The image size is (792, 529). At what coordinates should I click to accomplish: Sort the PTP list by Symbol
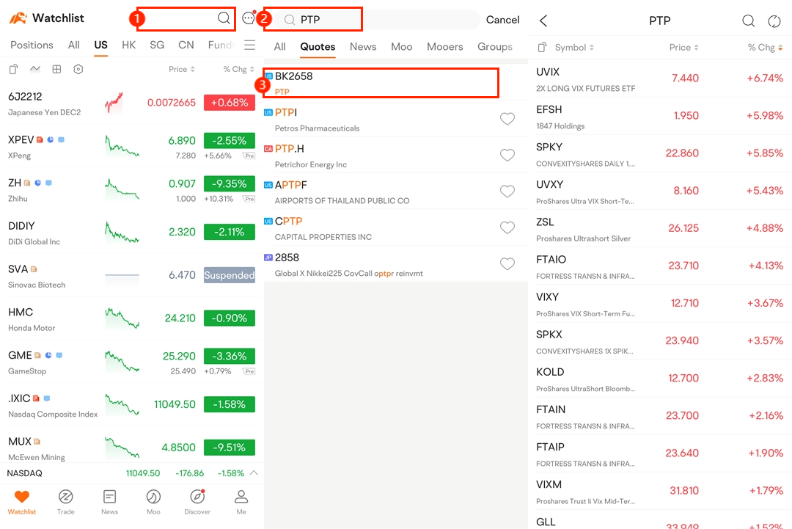click(574, 48)
